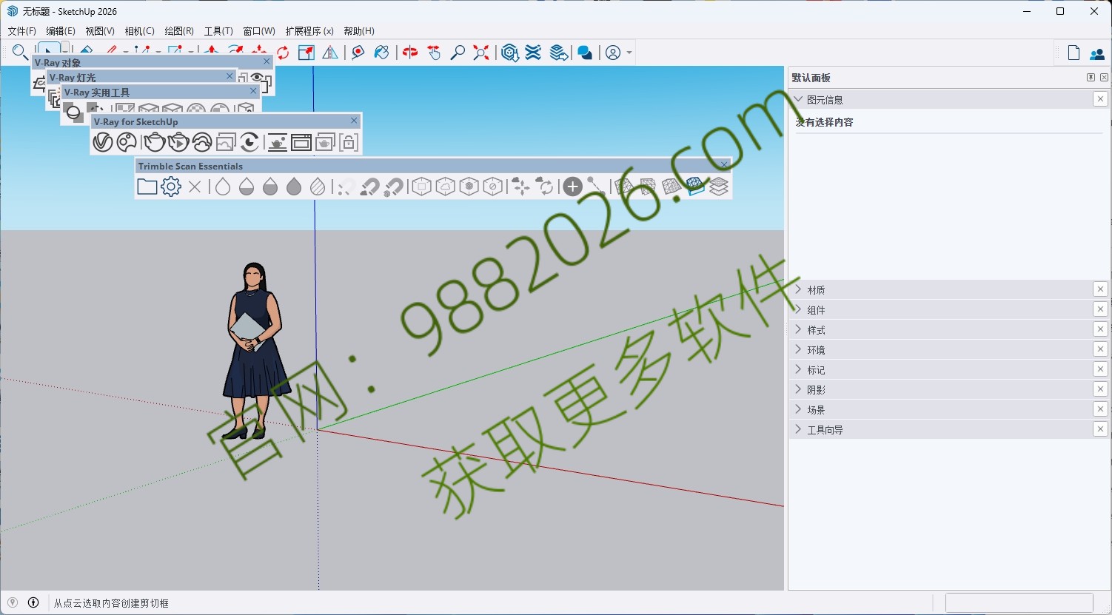The height and width of the screenshot is (615, 1112).
Task: Show the V-Ray Frame Buffer window
Action: (301, 141)
